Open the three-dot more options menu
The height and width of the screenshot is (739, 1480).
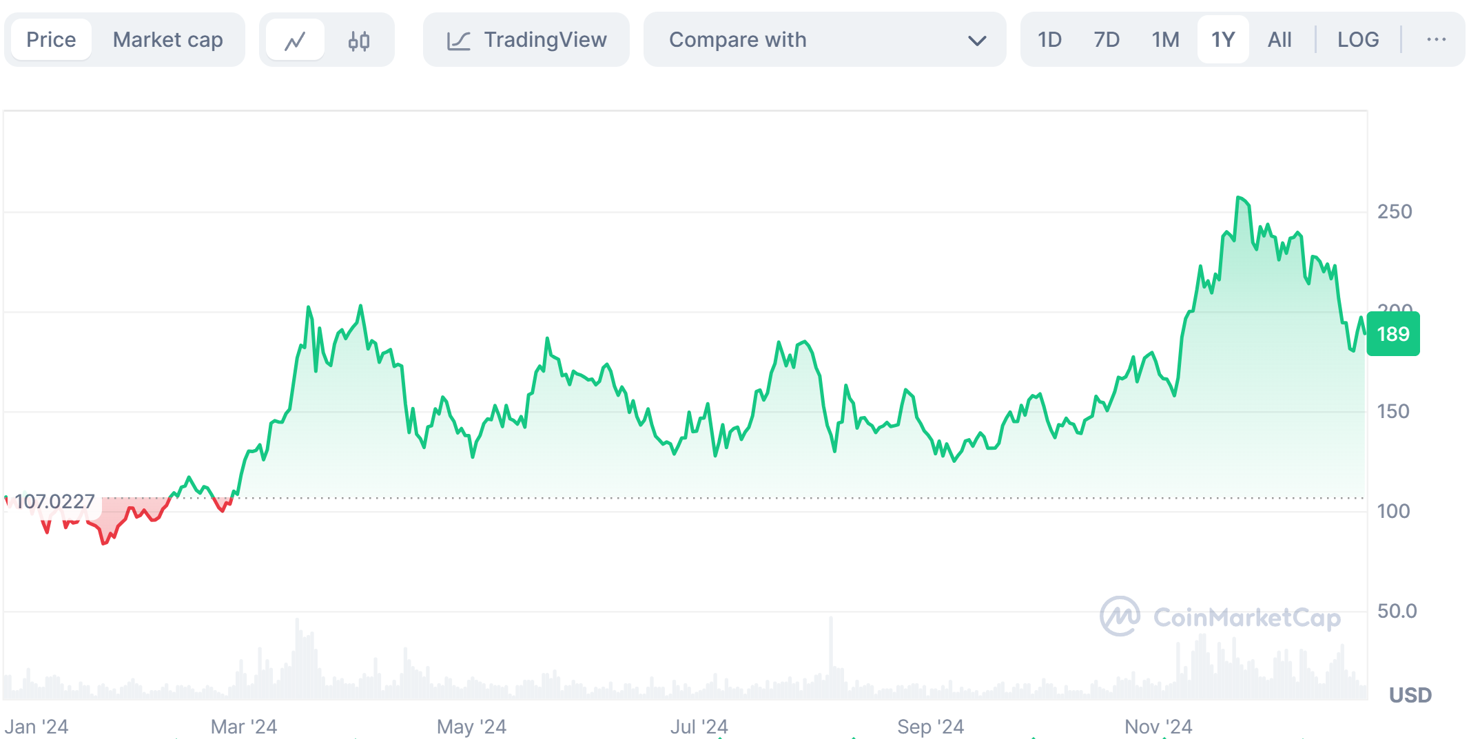(x=1436, y=40)
